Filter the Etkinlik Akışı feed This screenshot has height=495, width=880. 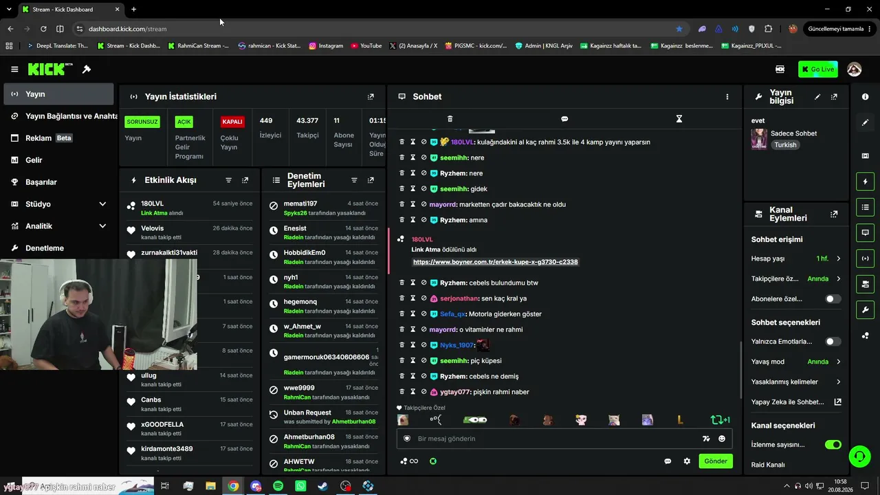point(229,180)
